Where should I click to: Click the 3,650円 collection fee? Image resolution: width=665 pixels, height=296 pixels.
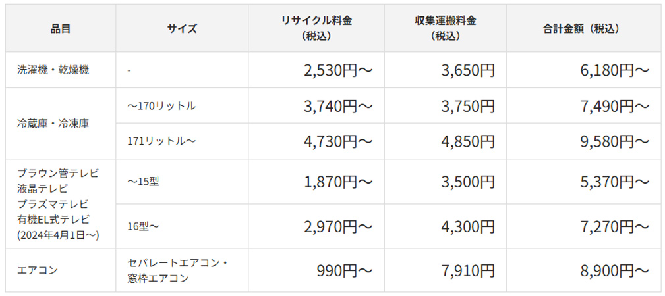(x=468, y=70)
